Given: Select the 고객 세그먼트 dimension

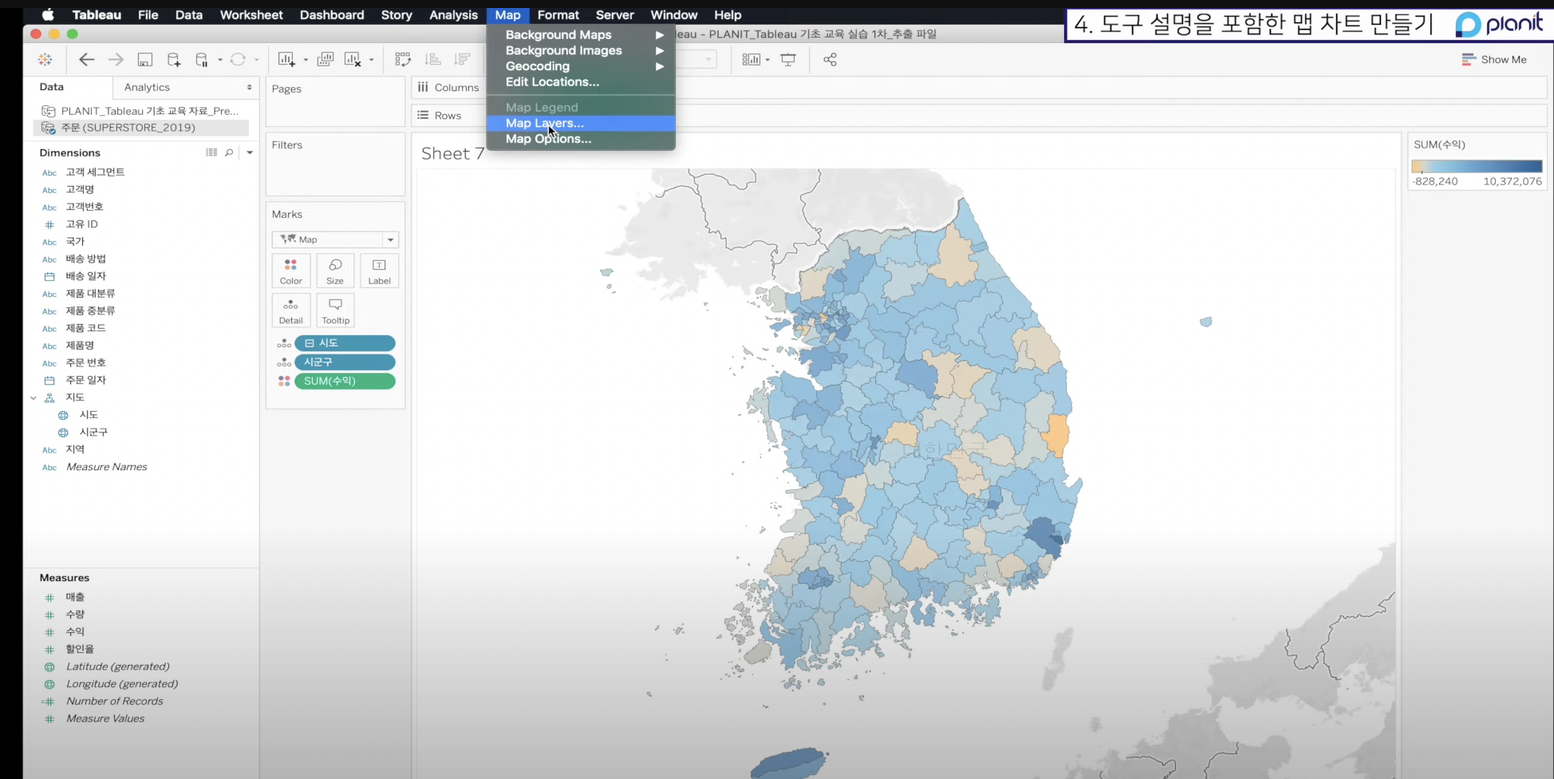Looking at the screenshot, I should click(95, 172).
